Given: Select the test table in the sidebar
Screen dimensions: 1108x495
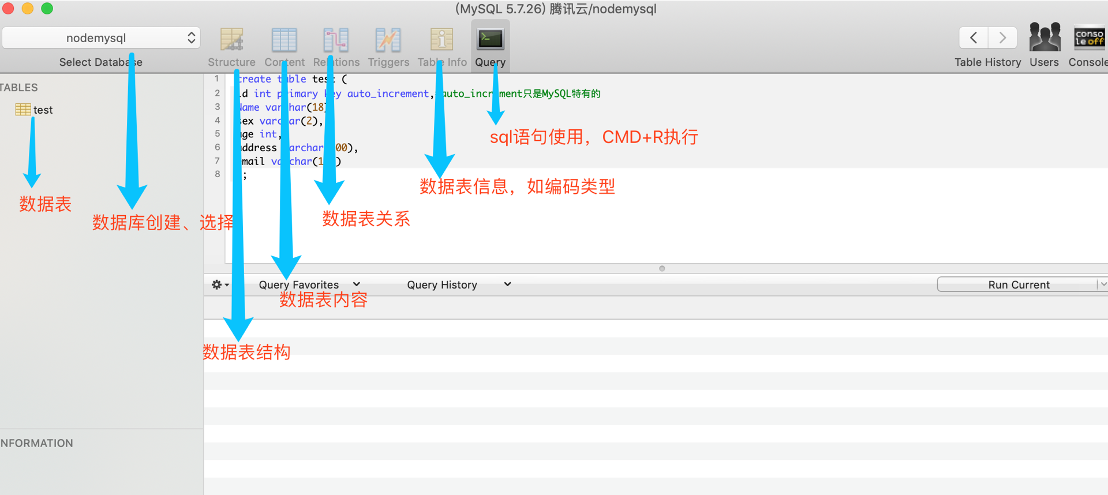Looking at the screenshot, I should 35,110.
